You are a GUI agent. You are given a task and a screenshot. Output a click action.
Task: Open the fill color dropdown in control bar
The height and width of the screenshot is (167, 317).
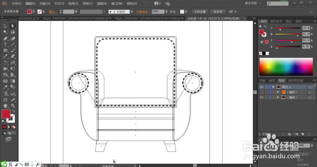[x=34, y=12]
